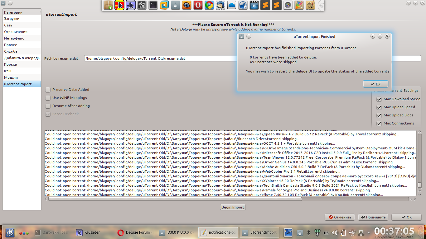The image size is (426, 239).
Task: Open the postage-stamp mail dock icon
Action: tap(220, 5)
